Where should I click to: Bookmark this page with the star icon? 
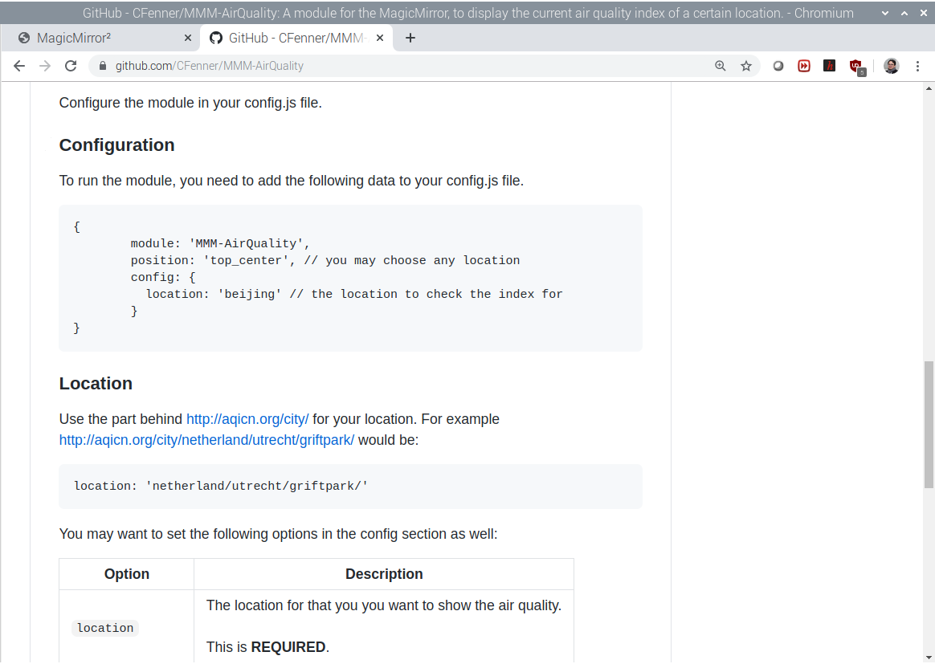pos(746,66)
